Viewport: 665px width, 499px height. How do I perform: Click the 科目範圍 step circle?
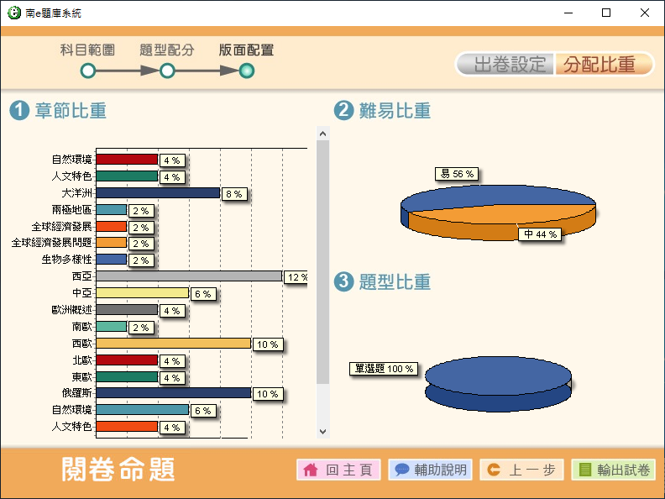pyautogui.click(x=88, y=71)
